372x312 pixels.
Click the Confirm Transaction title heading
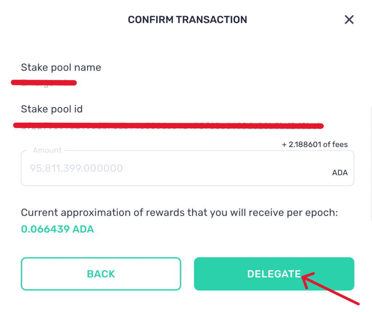click(187, 20)
